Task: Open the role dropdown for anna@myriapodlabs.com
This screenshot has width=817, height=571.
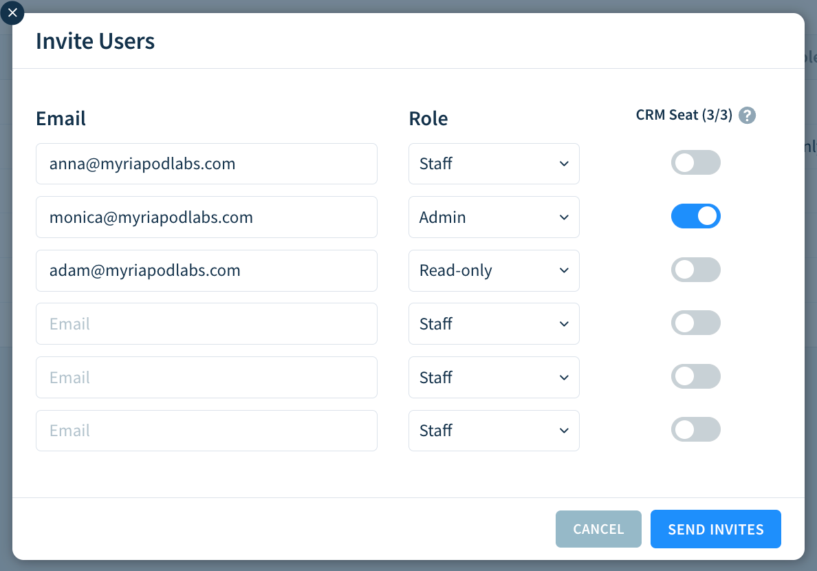Action: point(494,164)
